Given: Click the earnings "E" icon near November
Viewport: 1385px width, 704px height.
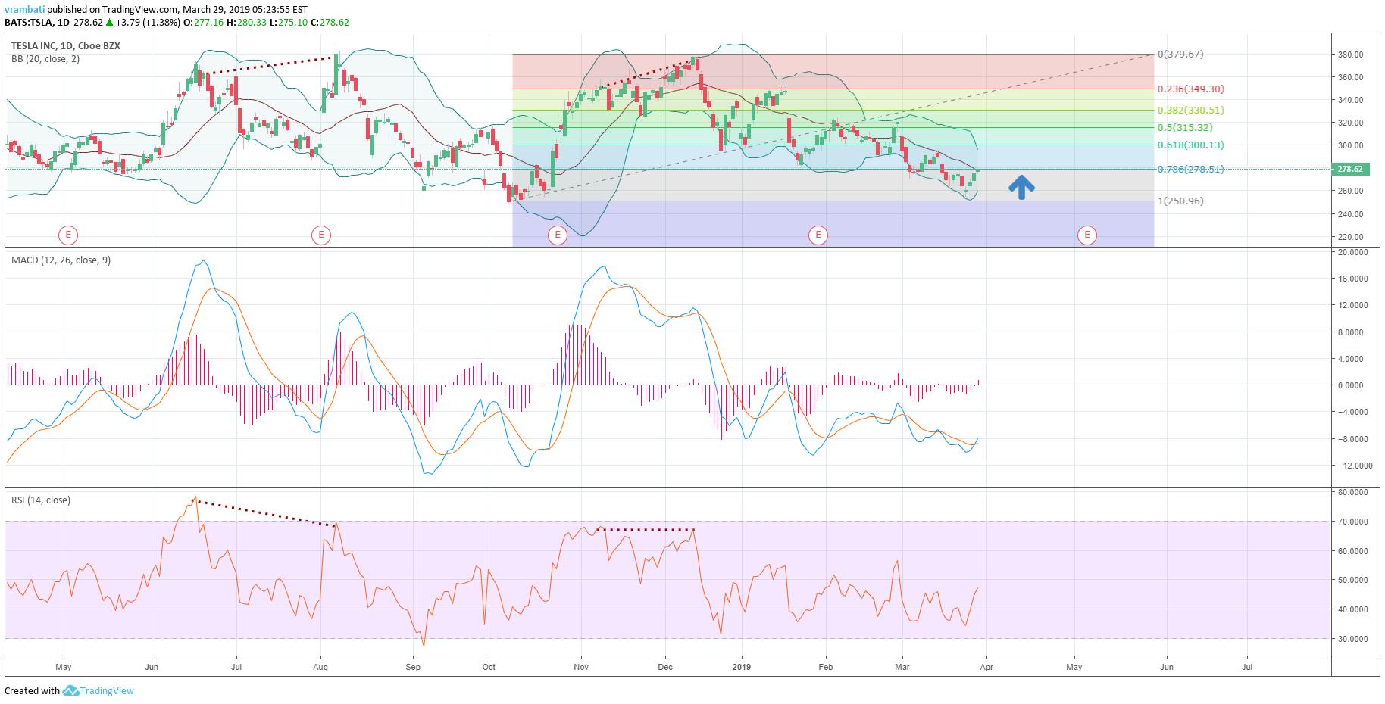Looking at the screenshot, I should pos(557,235).
